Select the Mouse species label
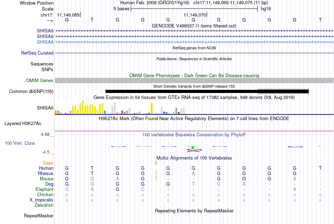The height and width of the screenshot is (224, 334). pyautogui.click(x=46, y=179)
